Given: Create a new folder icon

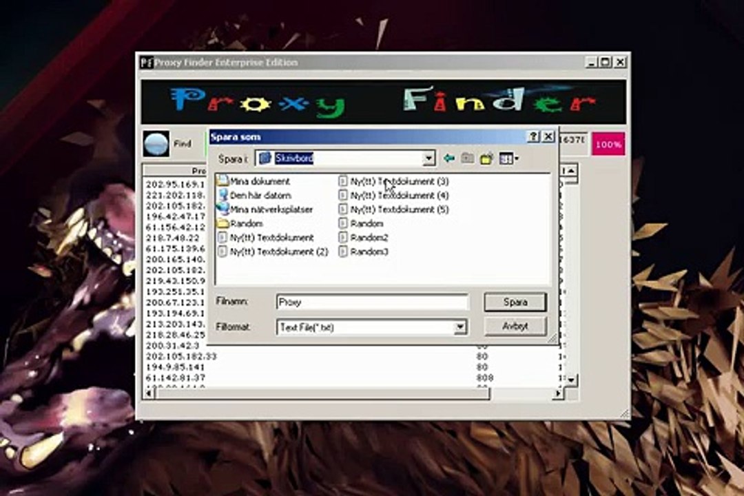Looking at the screenshot, I should click(x=486, y=158).
